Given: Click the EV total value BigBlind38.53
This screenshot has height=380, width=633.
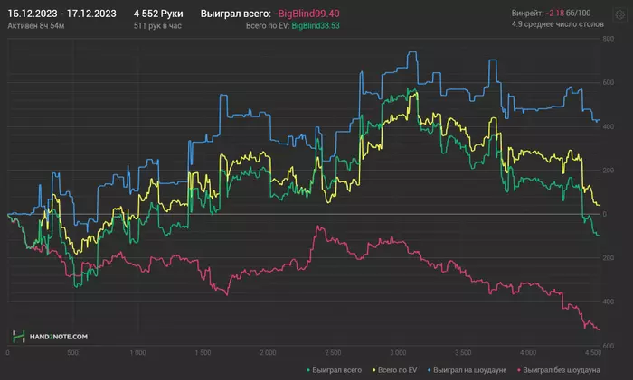Looking at the screenshot, I should point(316,26).
